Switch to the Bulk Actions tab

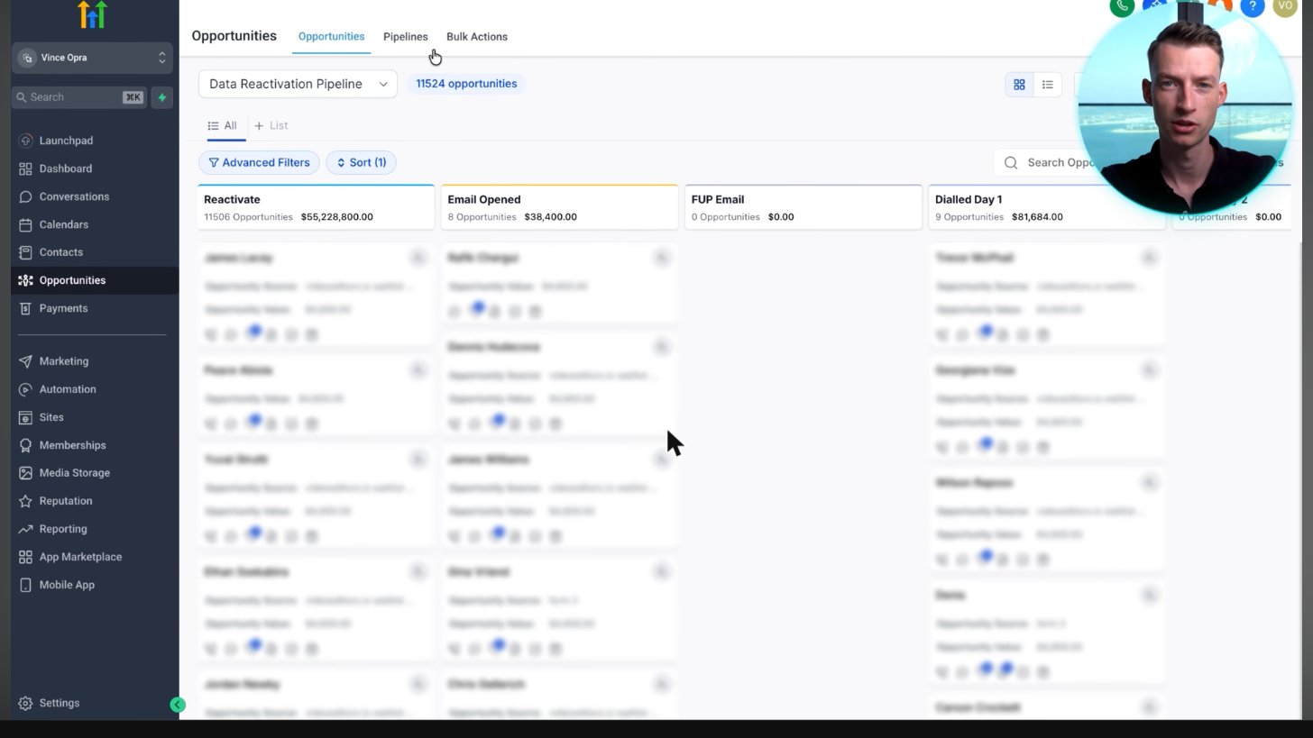coord(476,37)
